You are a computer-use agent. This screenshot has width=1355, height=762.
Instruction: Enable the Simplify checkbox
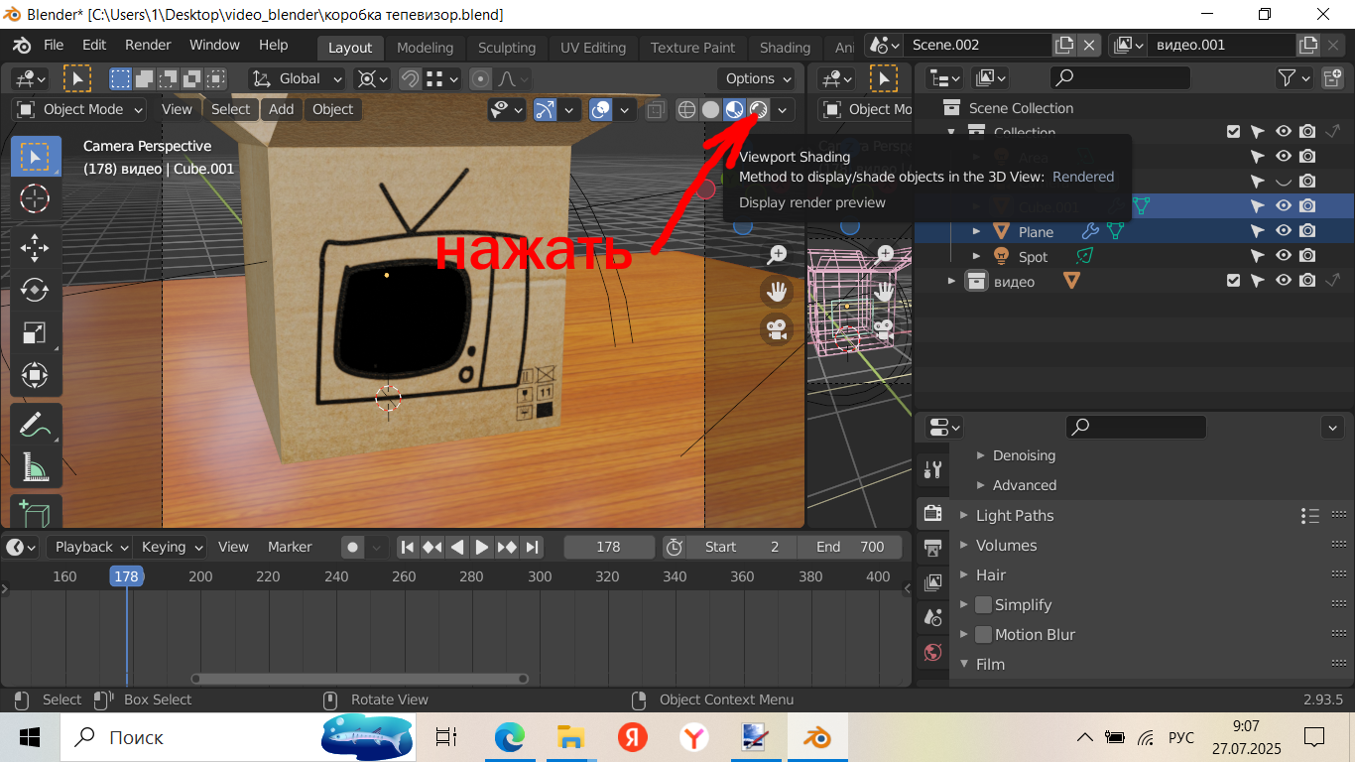[x=983, y=605]
